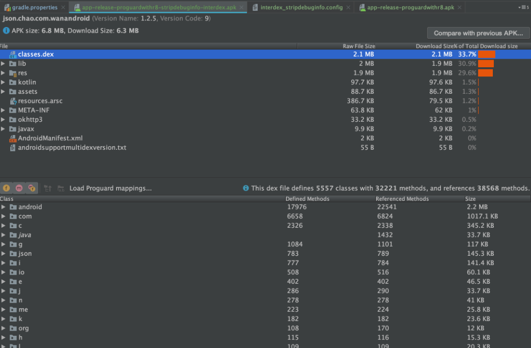This screenshot has height=348, width=531.
Task: Open the app-release-proguardwithr8.apk tab
Action: click(410, 7)
